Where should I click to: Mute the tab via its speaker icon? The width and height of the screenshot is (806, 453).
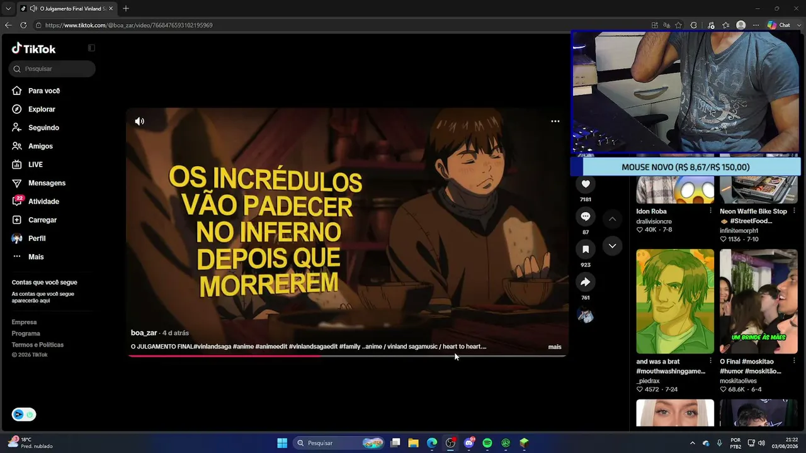(33, 9)
